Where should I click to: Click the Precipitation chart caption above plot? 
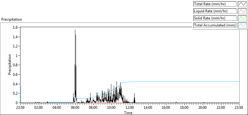click(11, 19)
